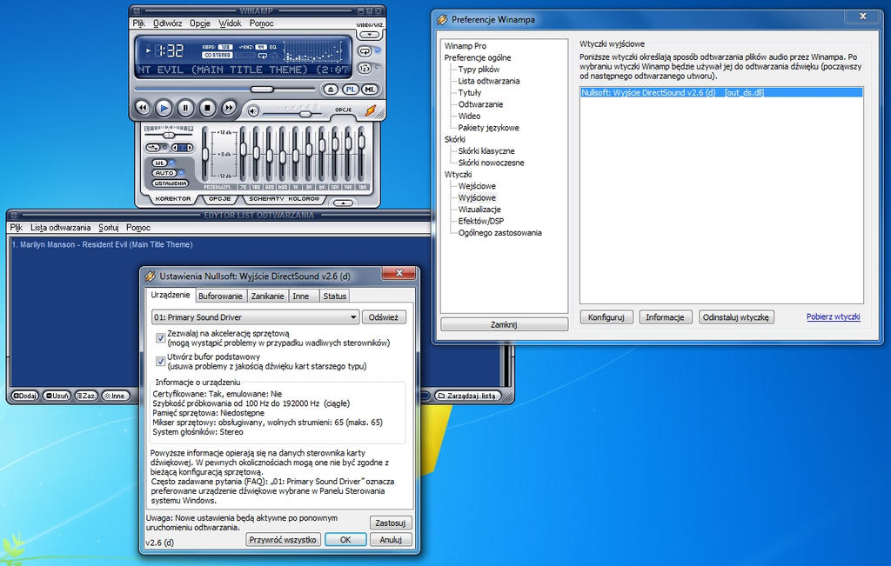The image size is (891, 566).
Task: Open the playlist with the PL icon
Action: (352, 90)
